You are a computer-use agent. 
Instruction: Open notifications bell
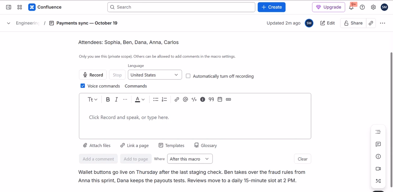click(351, 7)
